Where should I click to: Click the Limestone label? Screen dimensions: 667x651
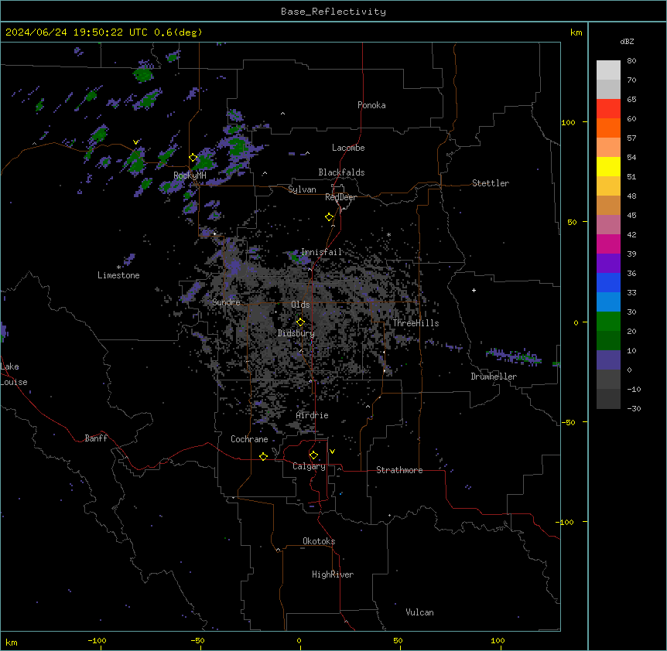point(118,275)
